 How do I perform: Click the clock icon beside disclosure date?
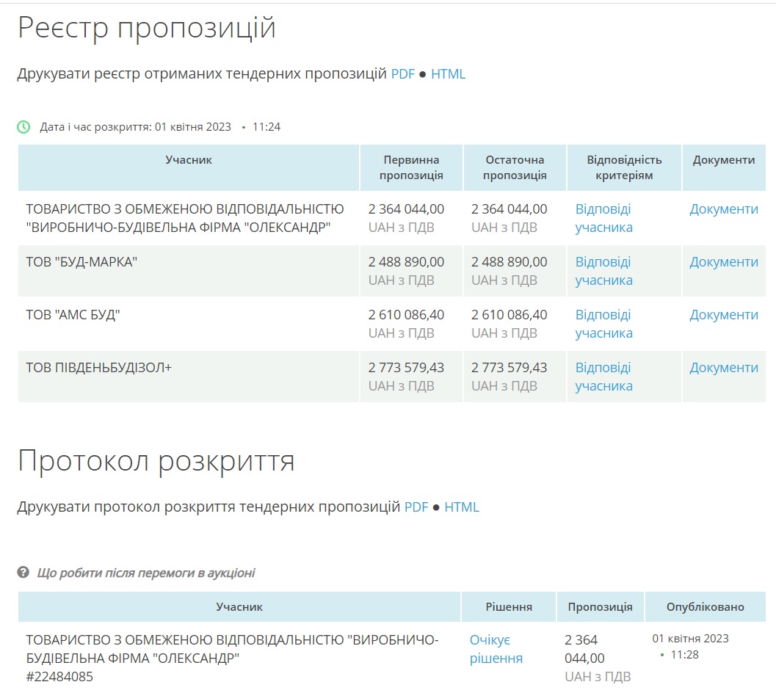click(x=24, y=127)
